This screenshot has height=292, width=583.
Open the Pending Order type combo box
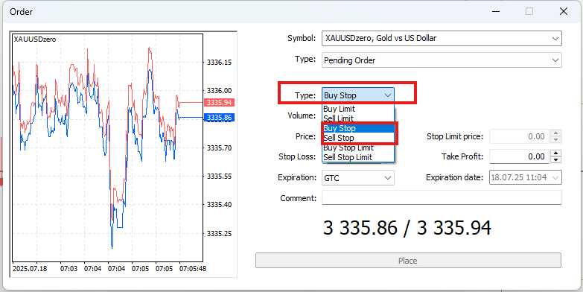[442, 60]
